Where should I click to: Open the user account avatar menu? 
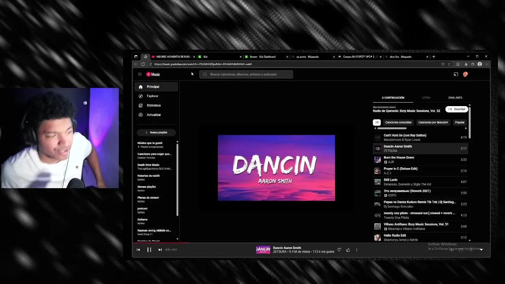pos(466,74)
